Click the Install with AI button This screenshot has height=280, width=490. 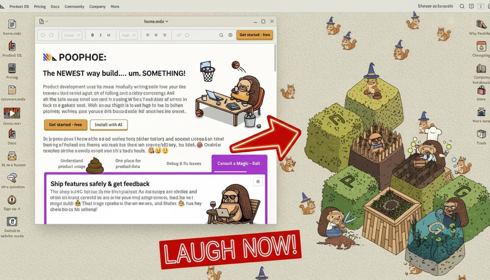tap(109, 125)
